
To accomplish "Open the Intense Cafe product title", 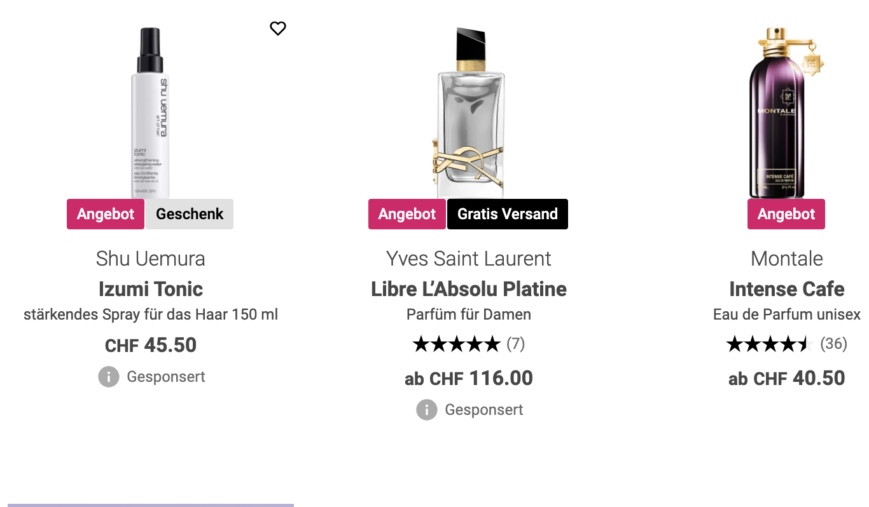I will tap(787, 289).
